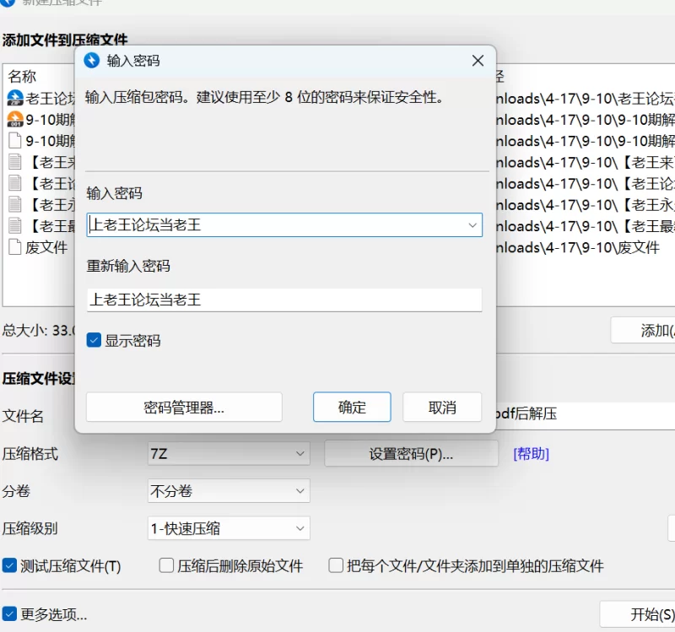Select the text document icon for 【老王来
Viewport: 675px width, 632px height.
(x=15, y=161)
